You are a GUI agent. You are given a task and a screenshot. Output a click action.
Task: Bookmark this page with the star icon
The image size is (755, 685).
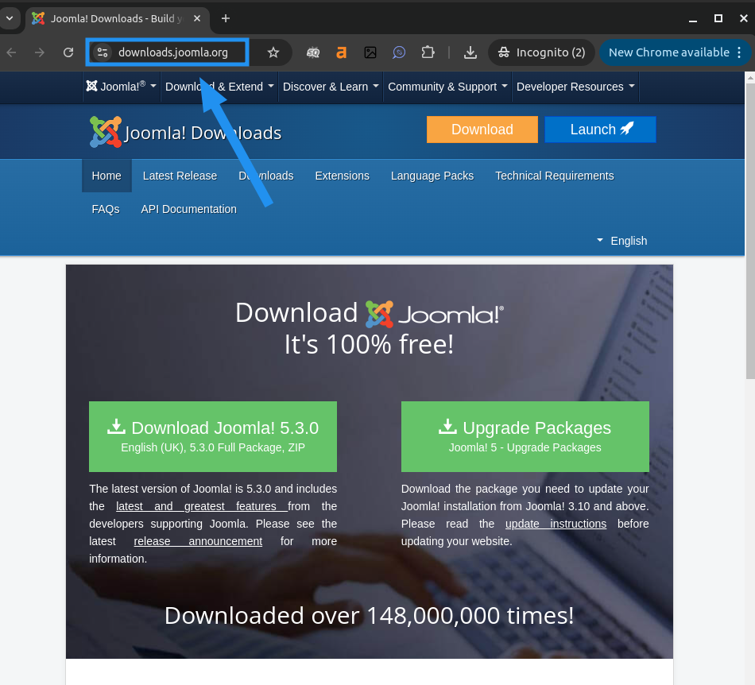(273, 52)
